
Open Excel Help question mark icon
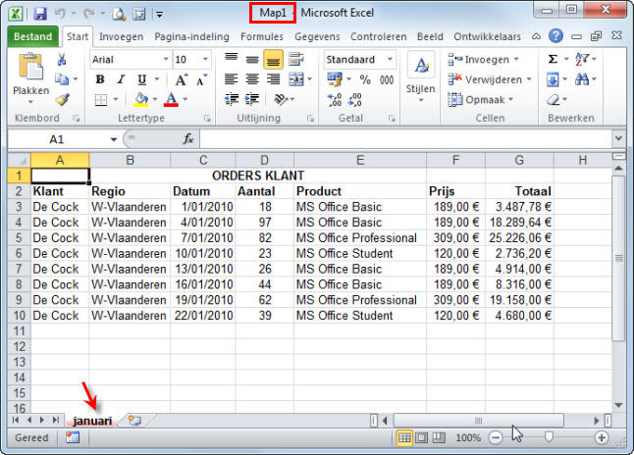555,36
